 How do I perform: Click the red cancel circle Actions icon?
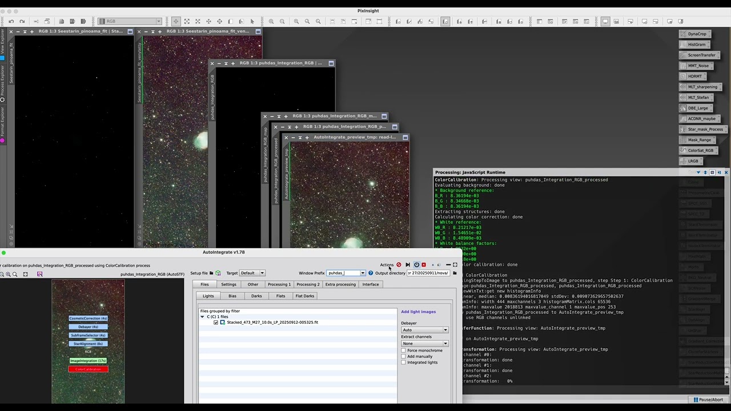(399, 265)
